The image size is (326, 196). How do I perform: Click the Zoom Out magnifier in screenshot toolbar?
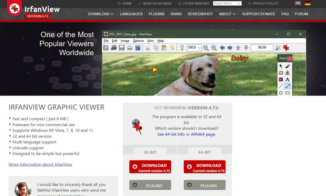point(214,47)
